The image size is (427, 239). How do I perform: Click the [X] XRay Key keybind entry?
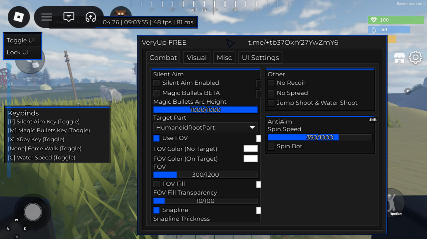(36, 139)
